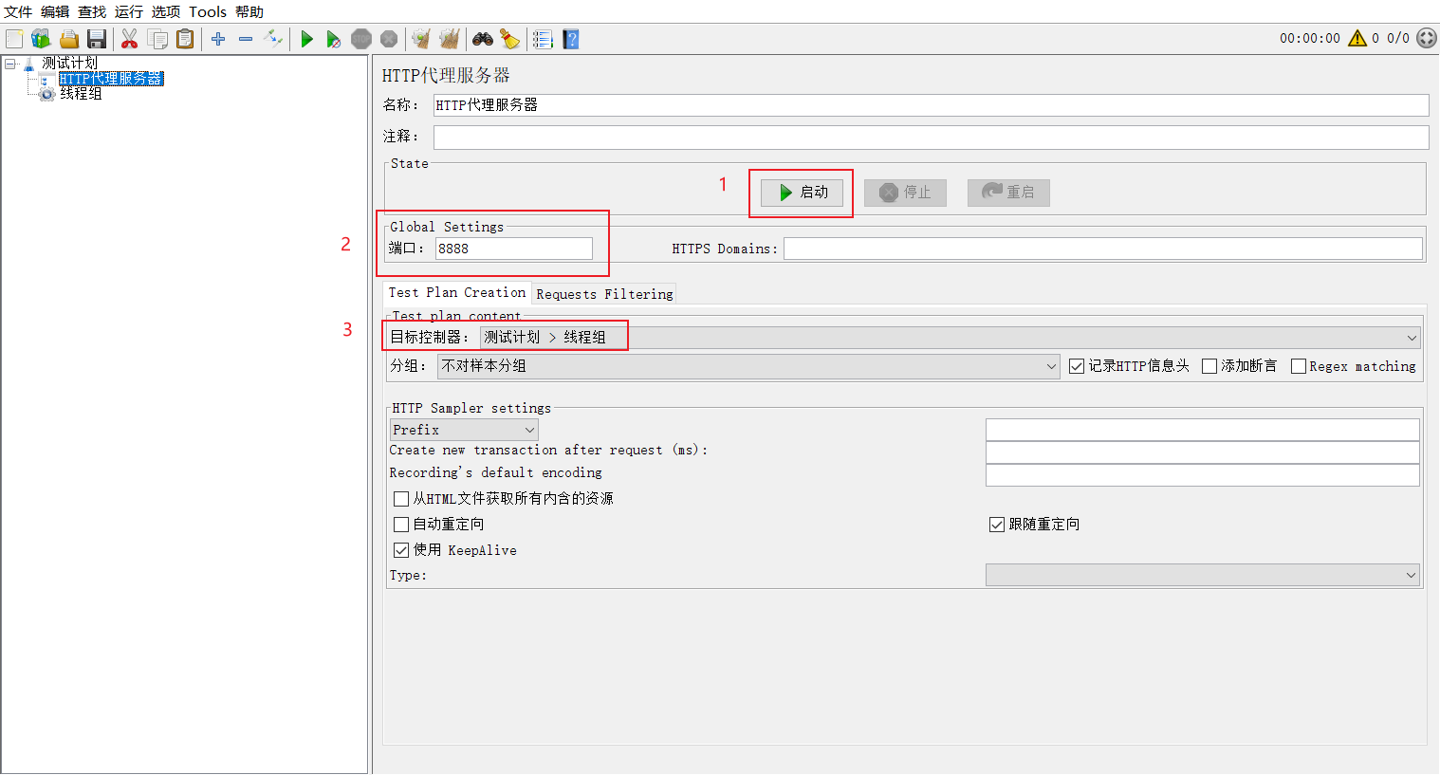
Task: Click into the 端口 port field
Action: [x=513, y=249]
